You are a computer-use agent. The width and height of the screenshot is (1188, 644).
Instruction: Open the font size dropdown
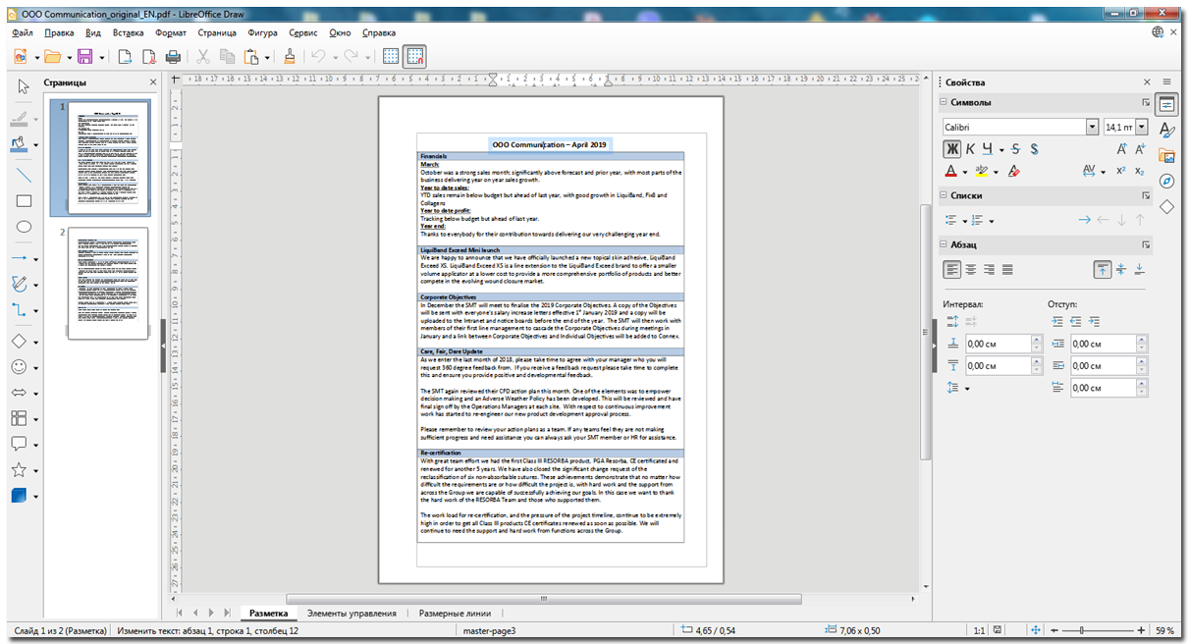(x=1141, y=128)
